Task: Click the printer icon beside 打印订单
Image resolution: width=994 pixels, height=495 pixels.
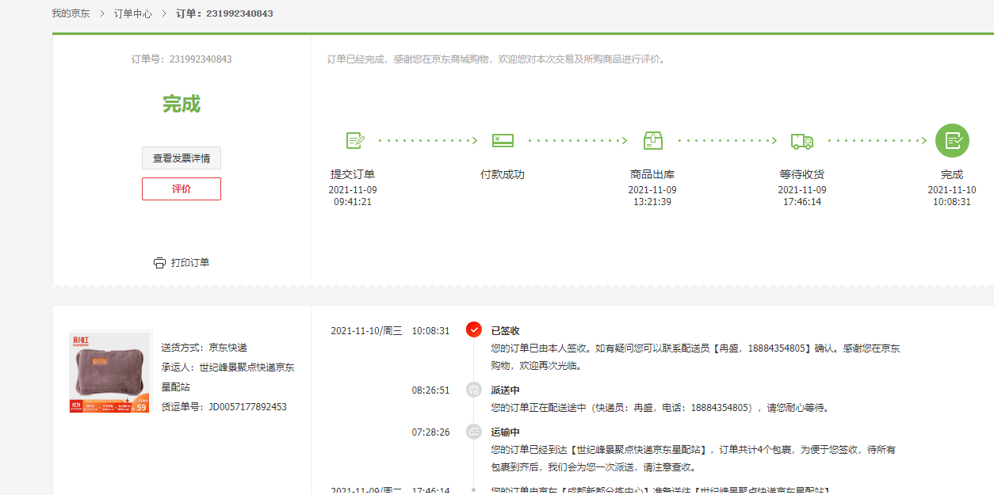Action: 159,263
